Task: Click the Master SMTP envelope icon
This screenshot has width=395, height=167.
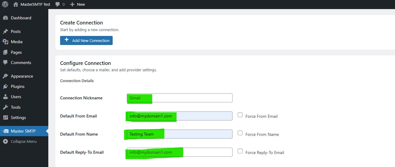Action: pos(6,131)
